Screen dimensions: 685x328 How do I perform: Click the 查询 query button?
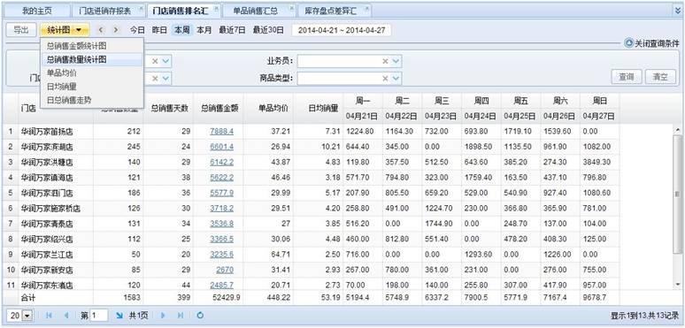626,77
